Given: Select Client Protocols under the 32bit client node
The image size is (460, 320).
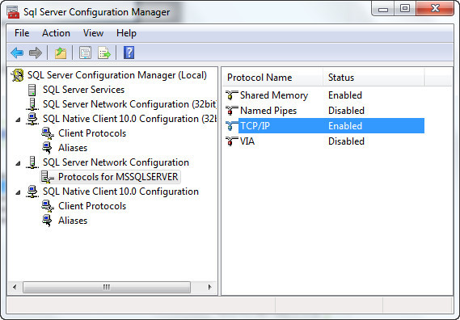Looking at the screenshot, I should pyautogui.click(x=92, y=133).
